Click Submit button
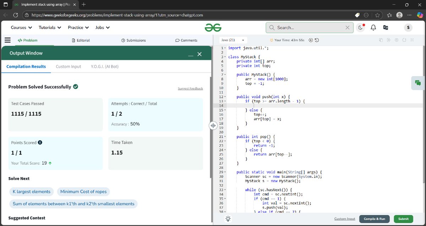This screenshot has width=426, height=226. pos(403,219)
